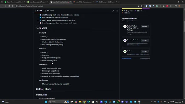The width and height of the screenshot is (185, 104).
Task: Open Visual Studio Code from the taskbar
Action: point(106,102)
